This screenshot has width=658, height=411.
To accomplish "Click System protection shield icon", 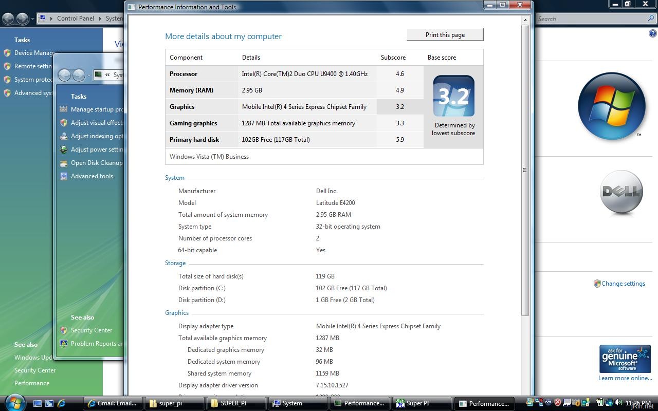I will tap(7, 80).
